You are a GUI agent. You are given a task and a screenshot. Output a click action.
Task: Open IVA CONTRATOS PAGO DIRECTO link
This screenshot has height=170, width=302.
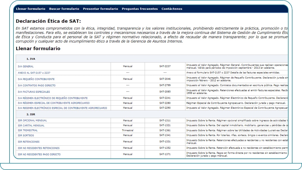click(x=37, y=85)
